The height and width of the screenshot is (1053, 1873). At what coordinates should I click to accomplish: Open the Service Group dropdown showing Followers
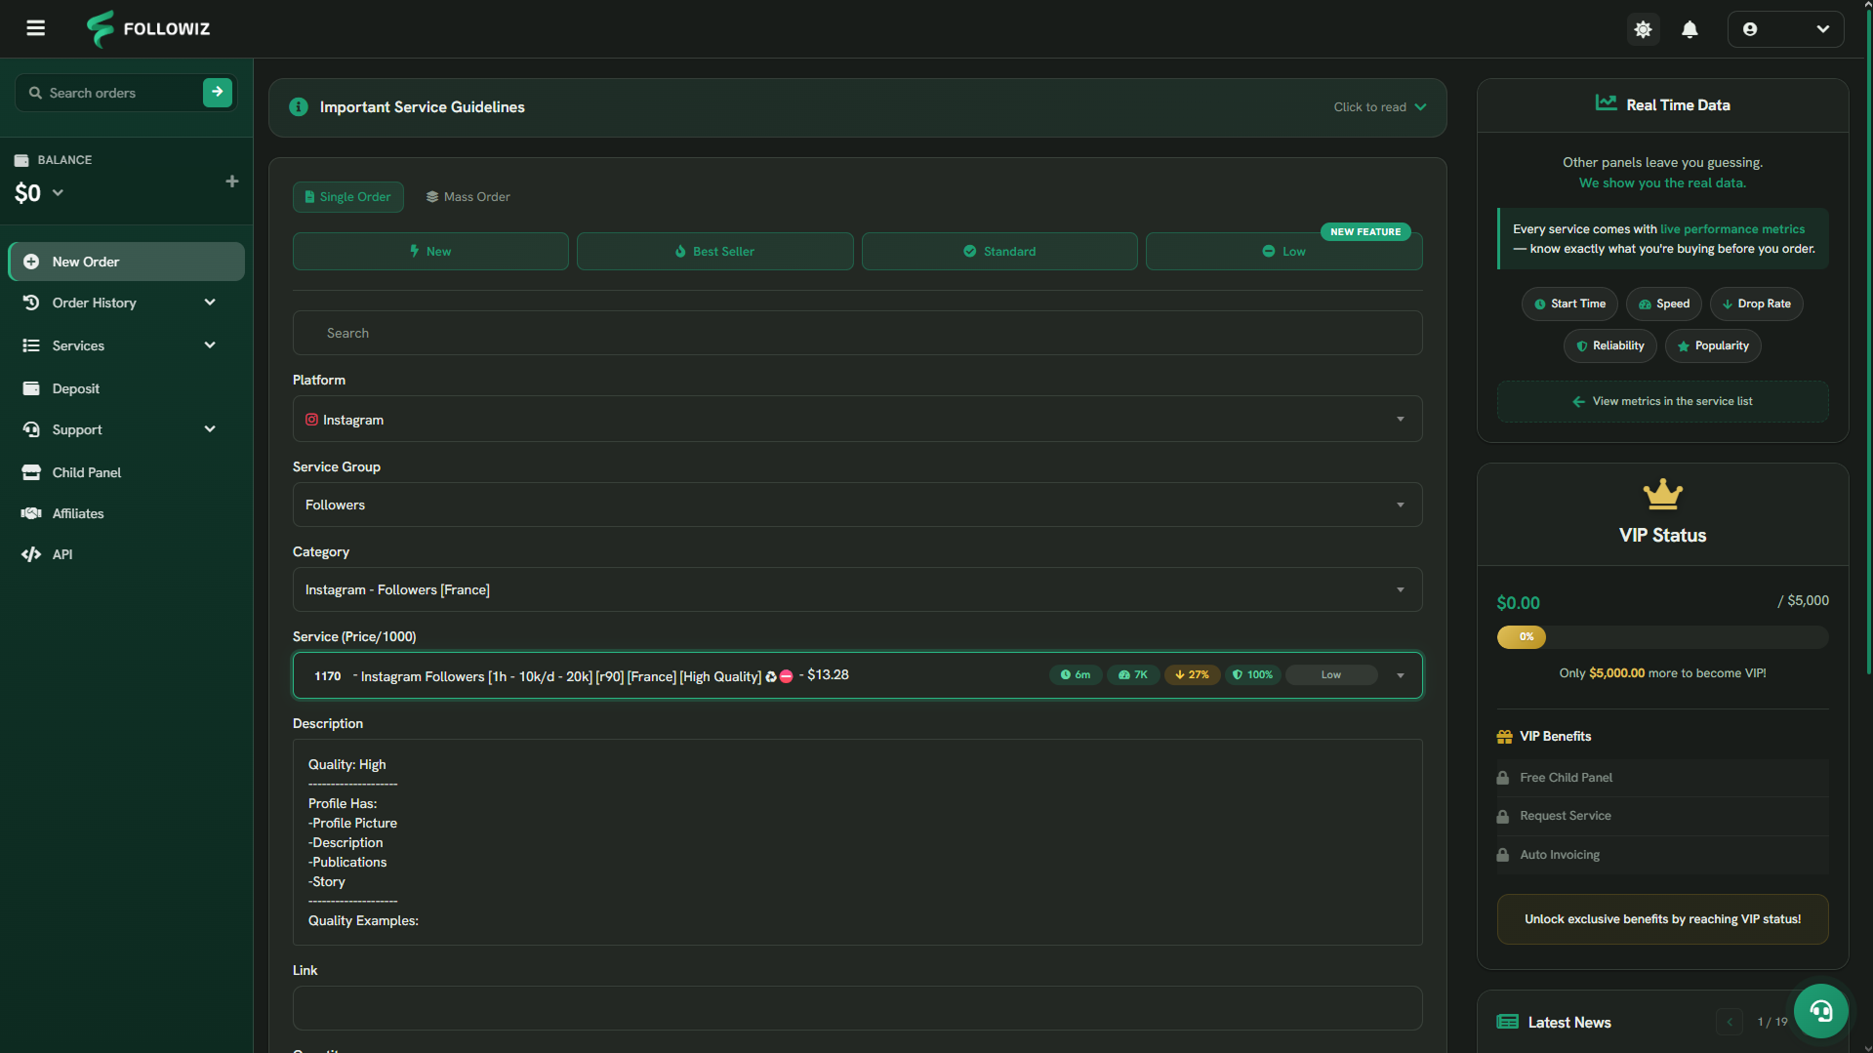click(857, 505)
